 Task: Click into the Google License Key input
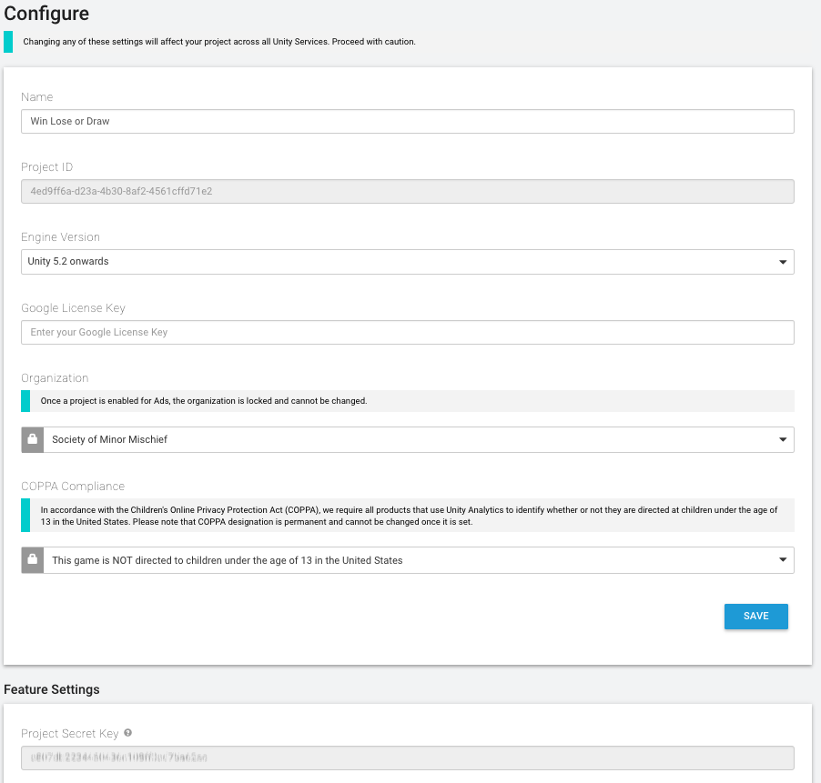[x=407, y=332]
